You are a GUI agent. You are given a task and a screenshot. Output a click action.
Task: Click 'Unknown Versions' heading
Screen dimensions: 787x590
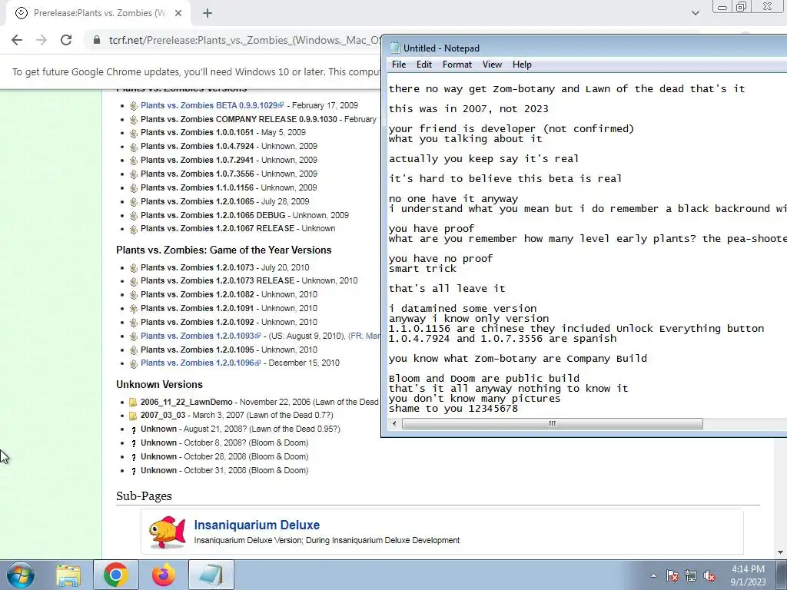pyautogui.click(x=159, y=384)
